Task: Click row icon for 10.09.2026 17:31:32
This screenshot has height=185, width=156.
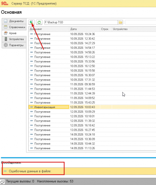Action: 31,79
